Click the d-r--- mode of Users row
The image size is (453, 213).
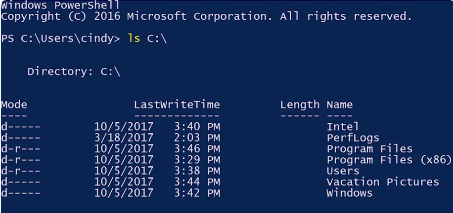point(20,171)
